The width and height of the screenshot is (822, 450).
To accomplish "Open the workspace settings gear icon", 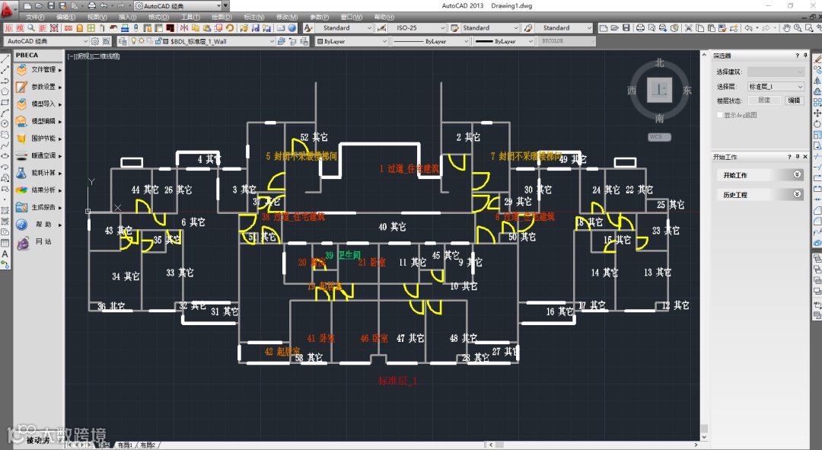I will pos(95,41).
